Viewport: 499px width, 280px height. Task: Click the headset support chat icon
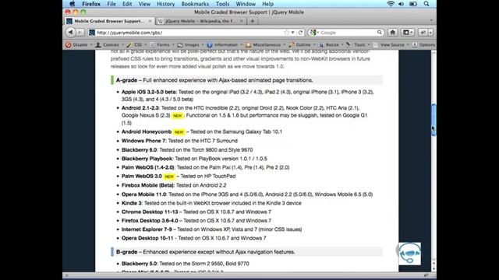(x=409, y=254)
